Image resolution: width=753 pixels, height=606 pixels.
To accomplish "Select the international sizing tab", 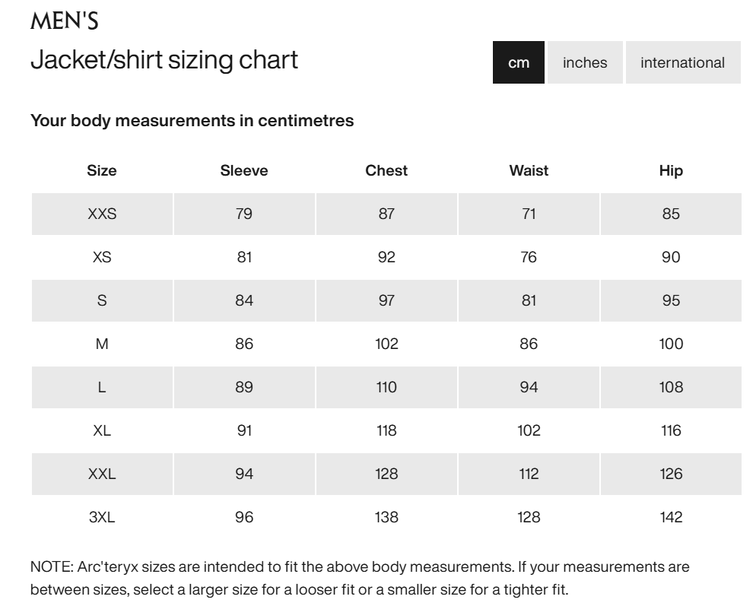I will tap(682, 62).
